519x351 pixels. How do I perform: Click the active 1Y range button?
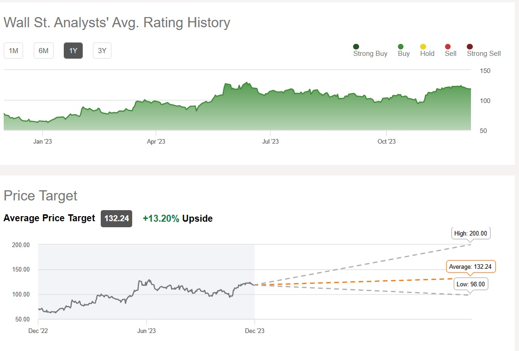(x=73, y=51)
